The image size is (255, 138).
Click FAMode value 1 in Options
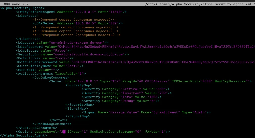point(162,132)
